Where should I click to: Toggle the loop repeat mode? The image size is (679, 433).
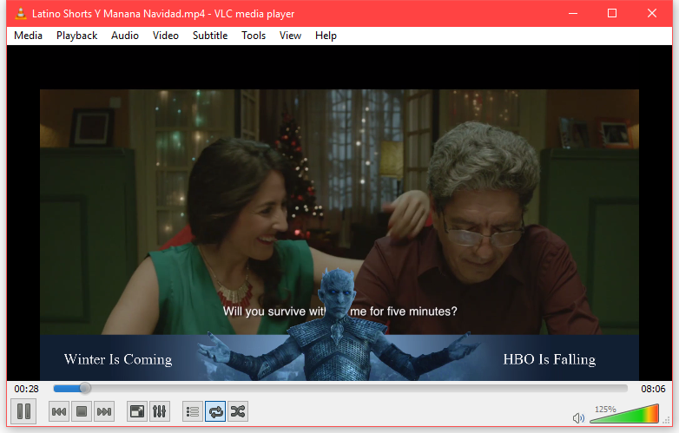click(x=215, y=411)
